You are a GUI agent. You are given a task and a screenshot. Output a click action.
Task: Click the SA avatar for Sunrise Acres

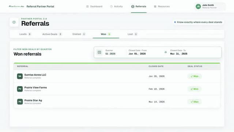(20, 76)
